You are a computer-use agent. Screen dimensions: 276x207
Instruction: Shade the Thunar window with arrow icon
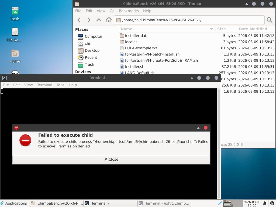(x=246, y=4)
